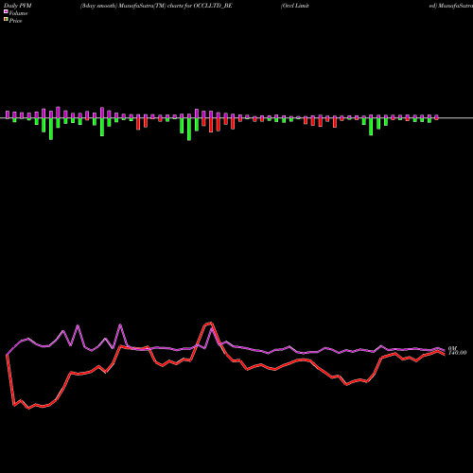Select the 'Price' legend label
Screen dimensions: 473x473
coord(15,21)
